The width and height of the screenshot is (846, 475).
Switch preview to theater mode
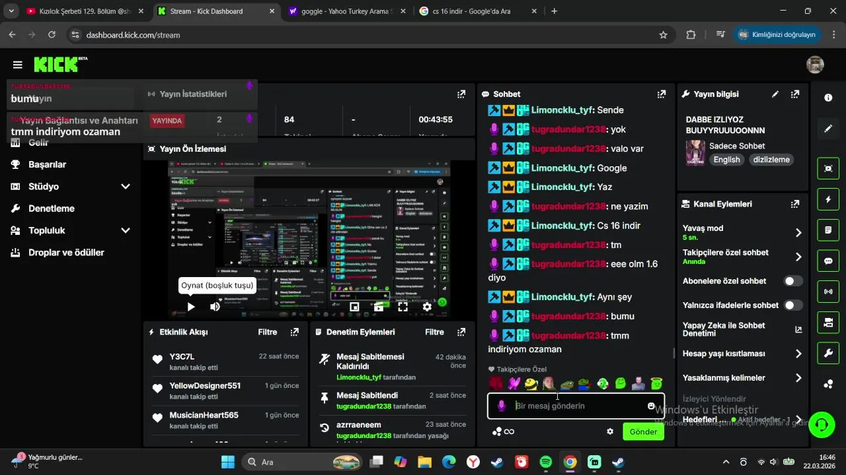click(379, 307)
